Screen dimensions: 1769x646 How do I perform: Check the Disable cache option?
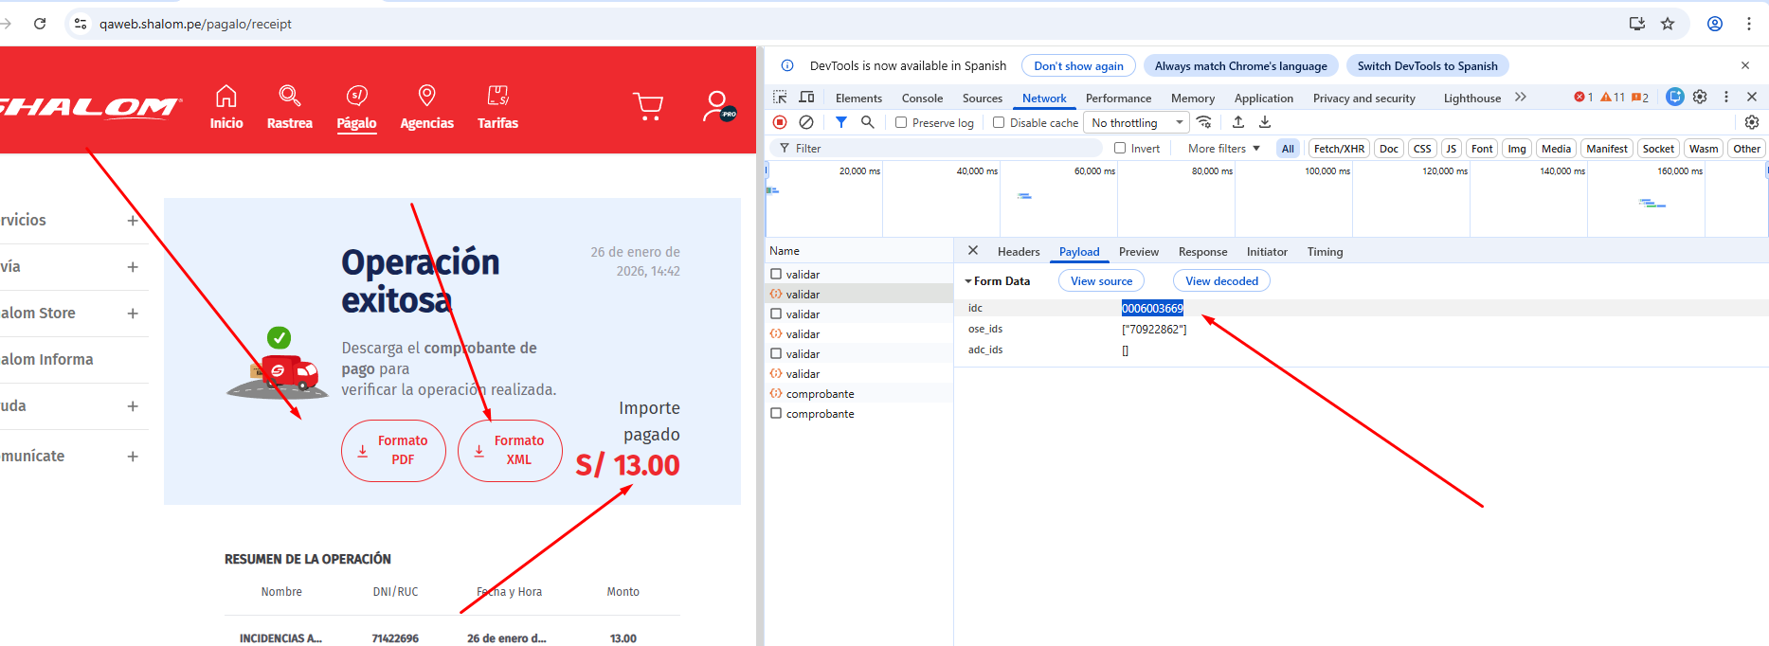[999, 122]
